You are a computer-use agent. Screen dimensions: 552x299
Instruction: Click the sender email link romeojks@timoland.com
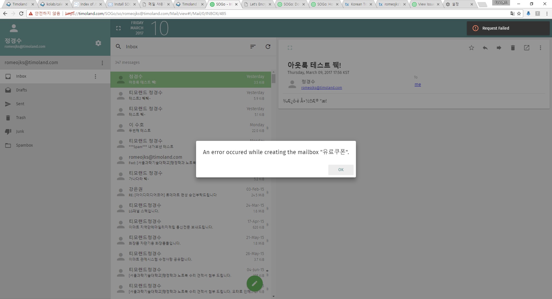(x=321, y=88)
